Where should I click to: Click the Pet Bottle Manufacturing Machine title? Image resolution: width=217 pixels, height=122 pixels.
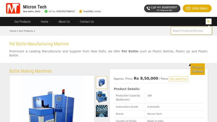tap(39, 44)
